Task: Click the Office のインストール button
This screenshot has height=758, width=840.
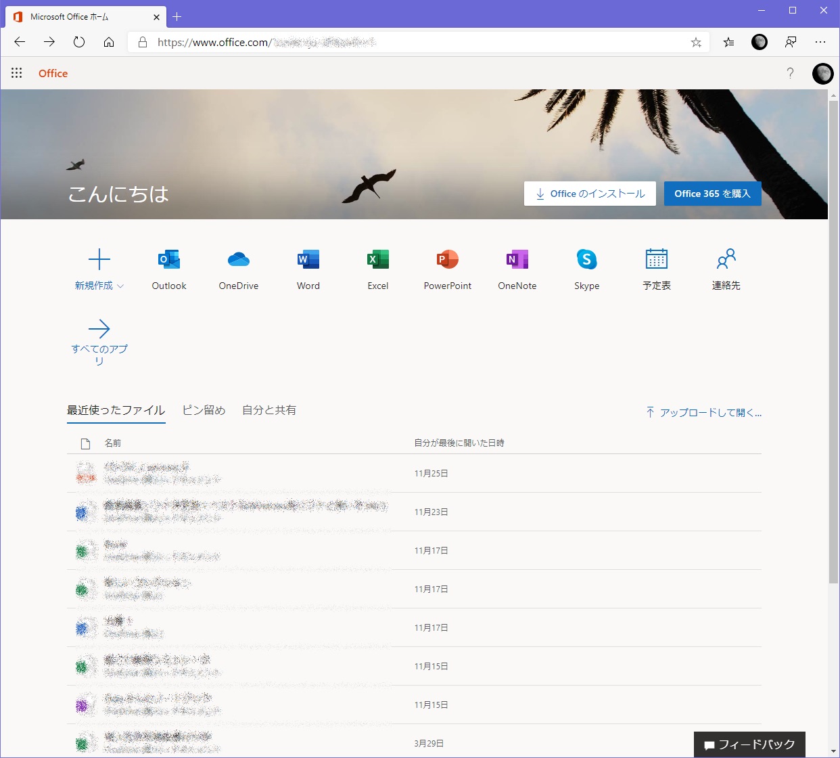Action: 590,194
